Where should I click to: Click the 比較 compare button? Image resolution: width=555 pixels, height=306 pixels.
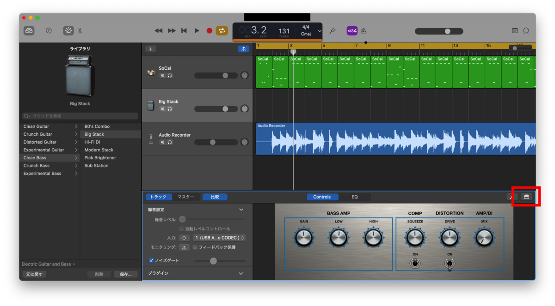[215, 197]
